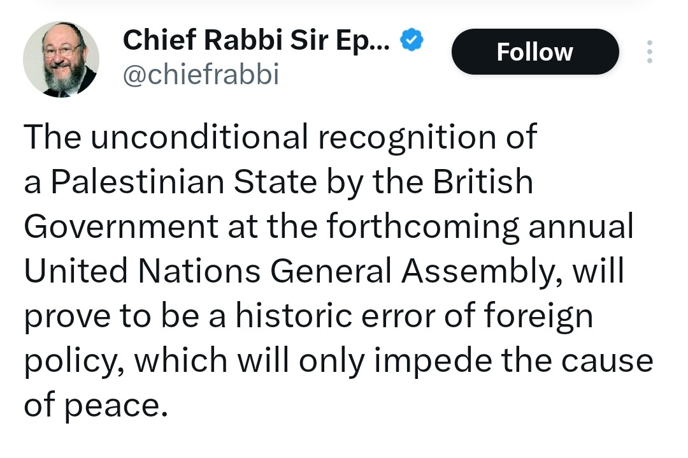This screenshot has height=458, width=688.
Task: Open the "Chief Rabbi Sir Ep..." display name
Action: 259,40
